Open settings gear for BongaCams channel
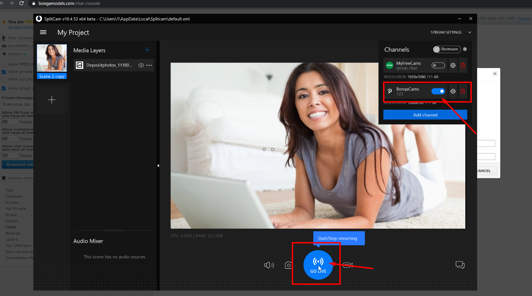The width and height of the screenshot is (532, 296). click(453, 91)
